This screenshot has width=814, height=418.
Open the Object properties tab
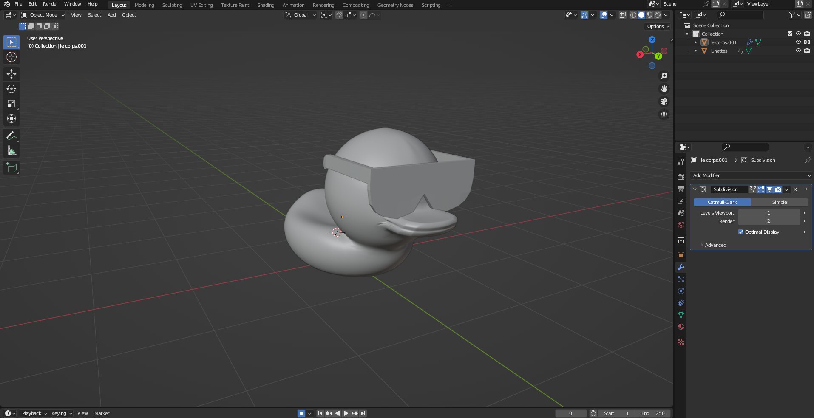pyautogui.click(x=681, y=255)
